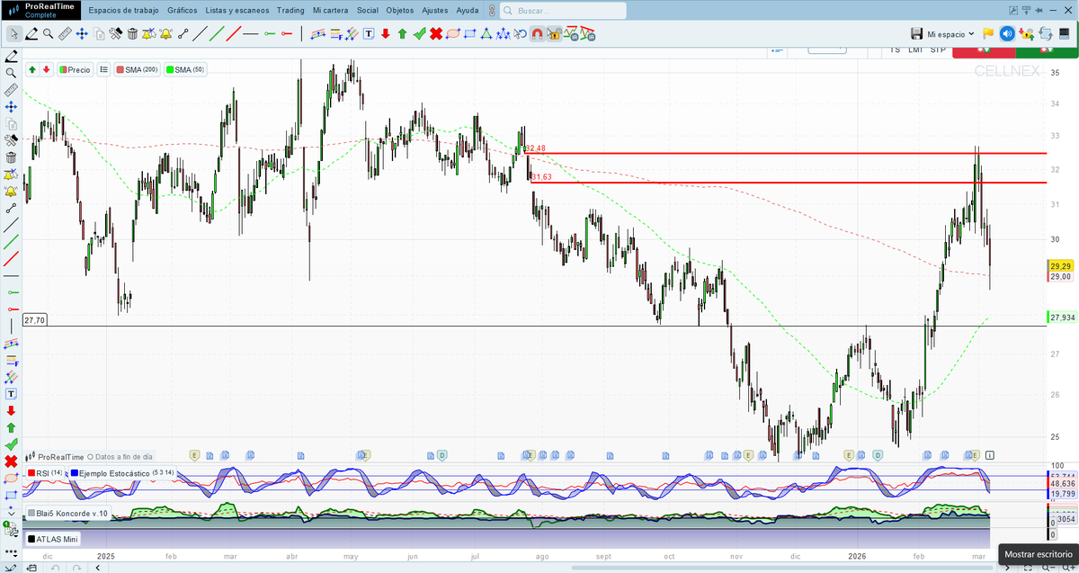The image size is (1079, 573).
Task: Click the red down arrow chart button
Action: (x=46, y=69)
